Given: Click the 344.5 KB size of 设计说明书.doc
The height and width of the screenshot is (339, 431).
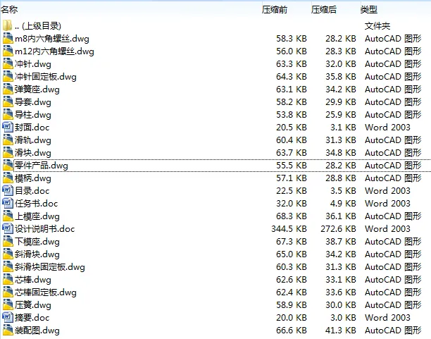Looking at the screenshot, I should pos(289,228).
